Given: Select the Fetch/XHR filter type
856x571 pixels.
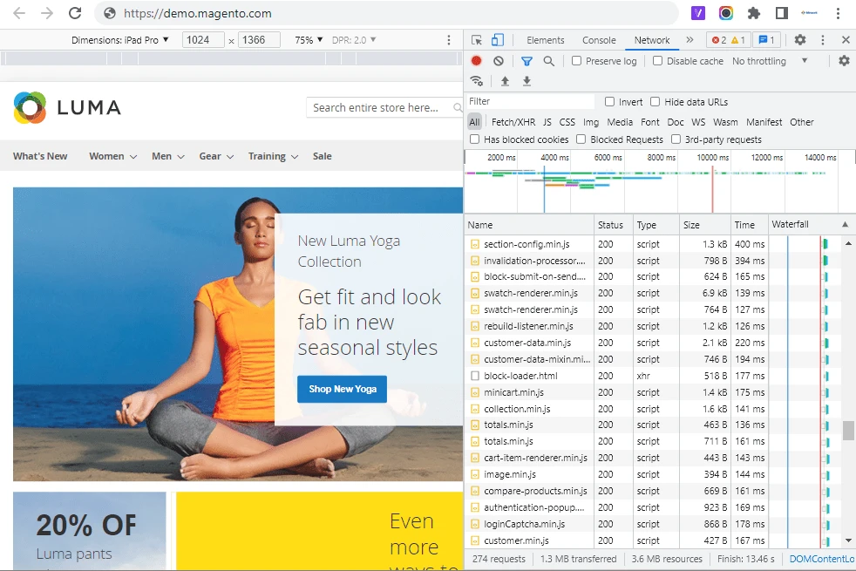Looking at the screenshot, I should [513, 122].
